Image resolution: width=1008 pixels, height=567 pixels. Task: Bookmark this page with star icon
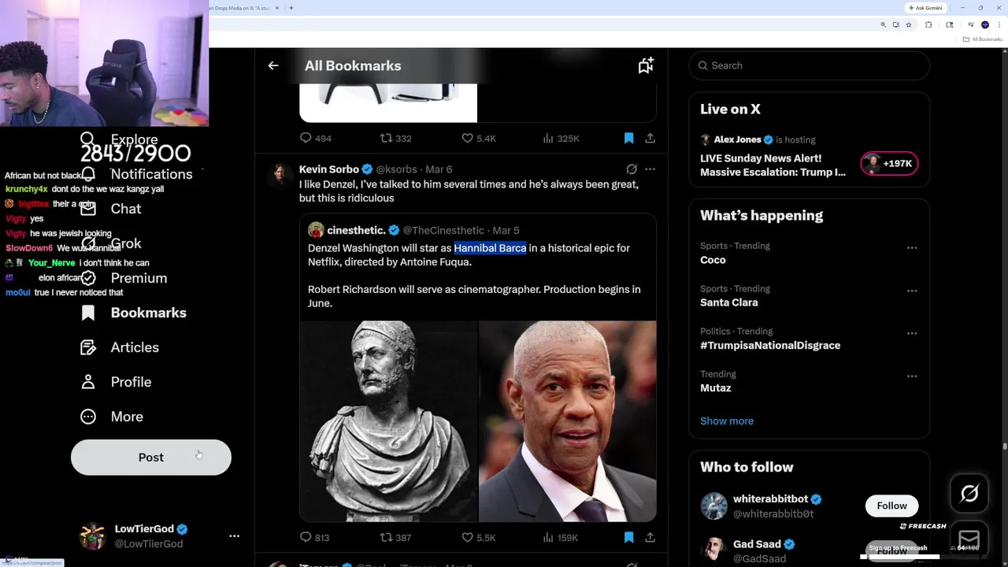[x=909, y=24]
